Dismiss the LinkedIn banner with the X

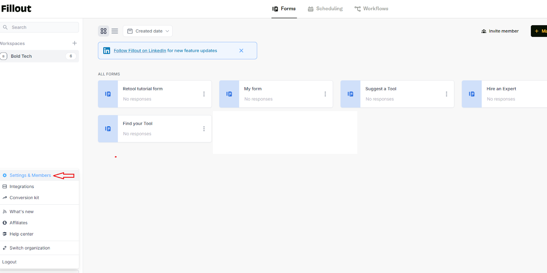pos(241,51)
